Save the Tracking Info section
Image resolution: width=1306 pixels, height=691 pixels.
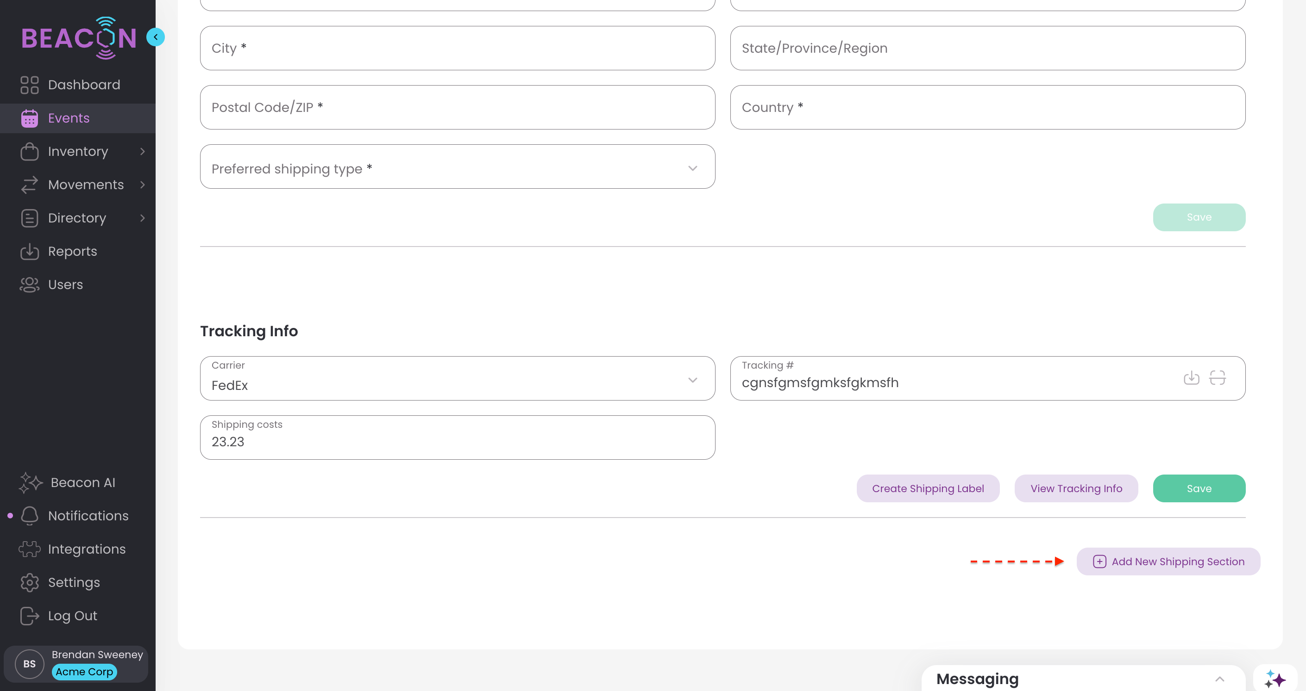(x=1199, y=488)
